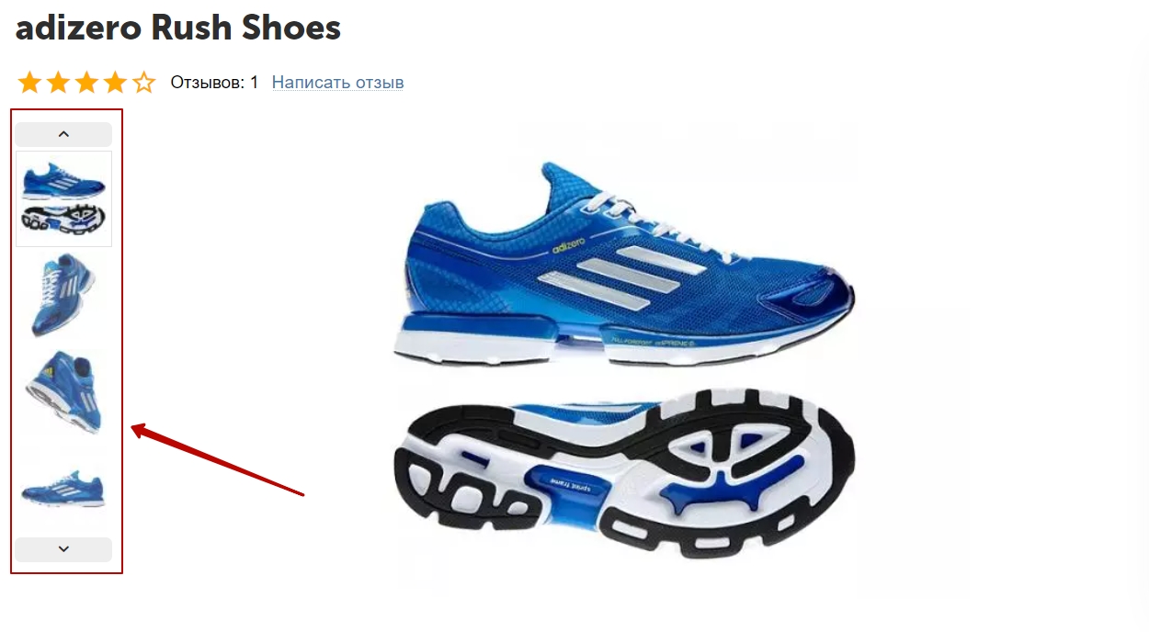Click the adizero Rush Shoes title
This screenshot has height=632, width=1149.
178,28
